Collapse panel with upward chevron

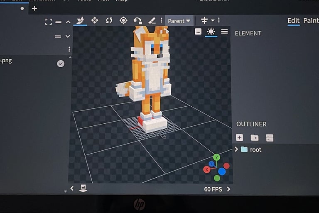(x=68, y=22)
